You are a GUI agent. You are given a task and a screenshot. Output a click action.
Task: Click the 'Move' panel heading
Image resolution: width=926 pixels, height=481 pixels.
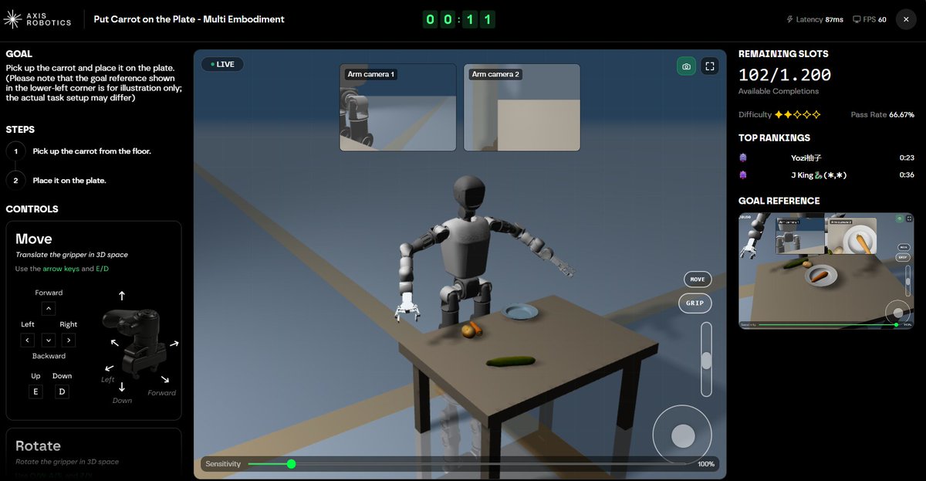coord(34,239)
